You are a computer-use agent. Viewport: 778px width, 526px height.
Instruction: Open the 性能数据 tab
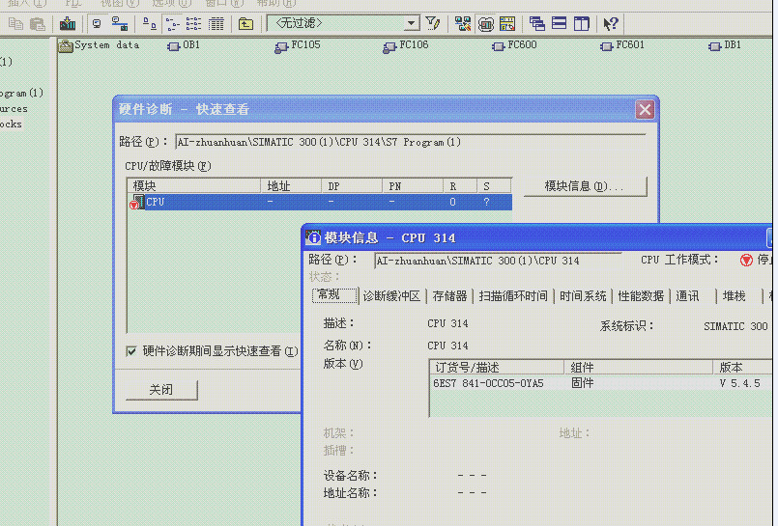[x=641, y=296]
